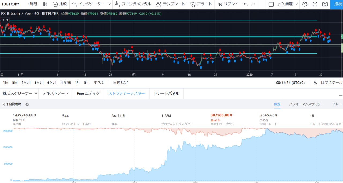Select the ストラテジーテスター tab
The height and width of the screenshot is (183, 343).
(126, 94)
